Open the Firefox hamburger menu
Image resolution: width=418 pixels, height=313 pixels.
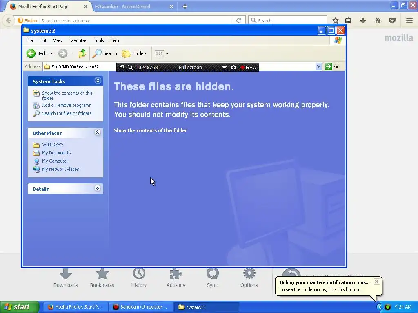pos(409,20)
